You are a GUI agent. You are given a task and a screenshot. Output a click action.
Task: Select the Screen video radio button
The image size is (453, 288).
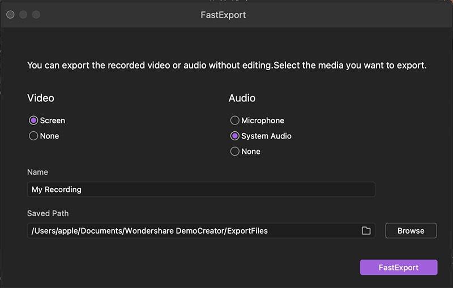(x=33, y=121)
